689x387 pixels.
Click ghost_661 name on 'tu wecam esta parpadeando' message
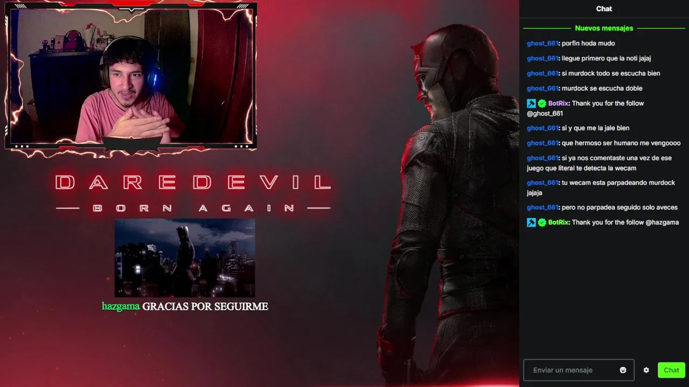[542, 183]
